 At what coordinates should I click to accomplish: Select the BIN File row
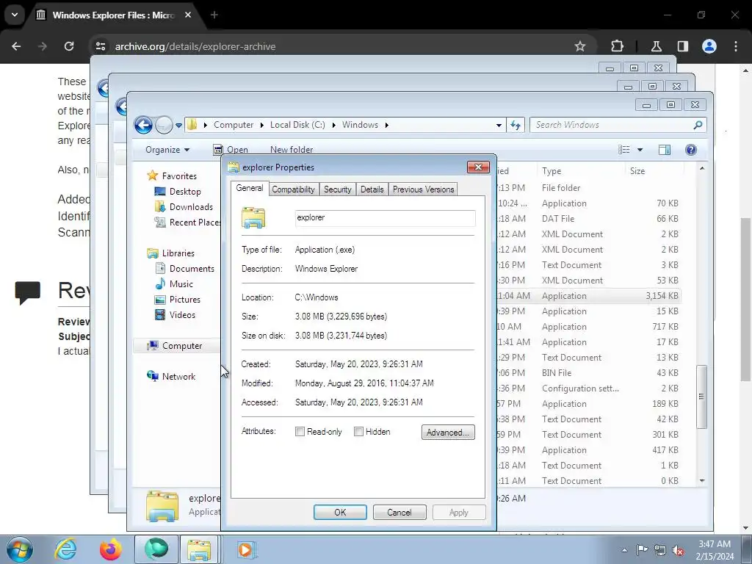[x=588, y=373]
